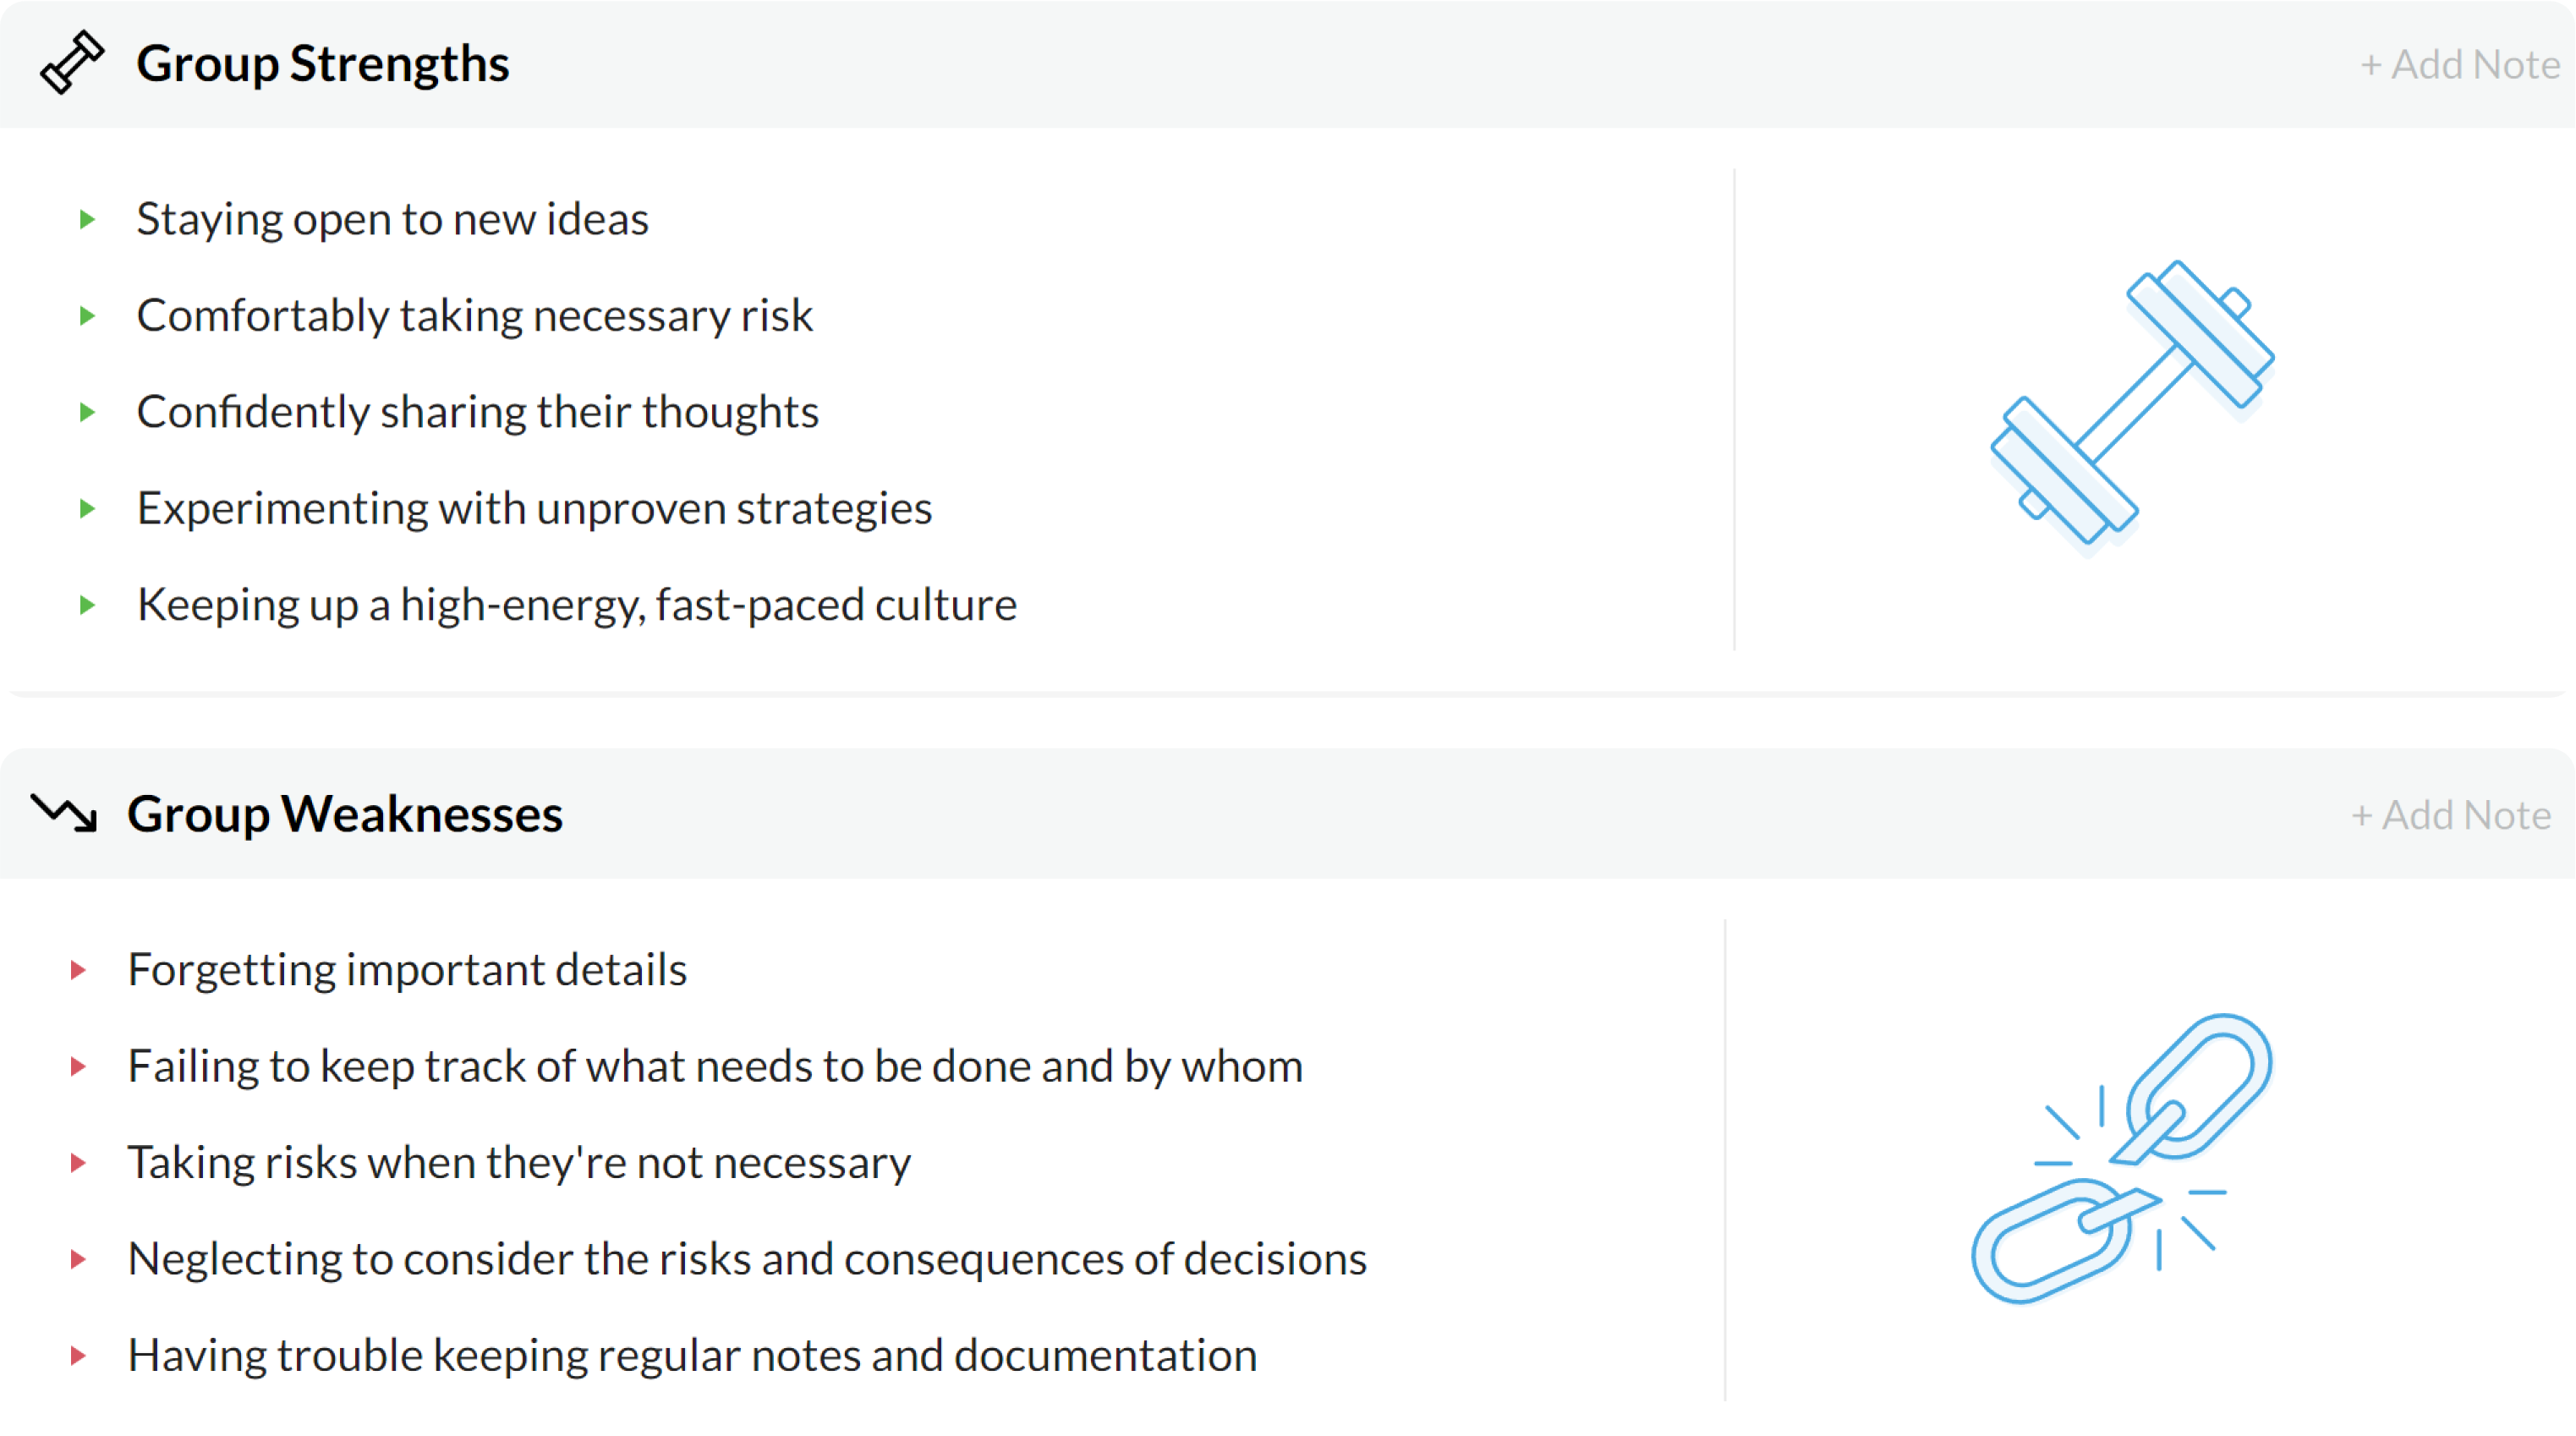
Task: Click red arrow beside "Failing to keep track" item
Action: click(78, 1066)
